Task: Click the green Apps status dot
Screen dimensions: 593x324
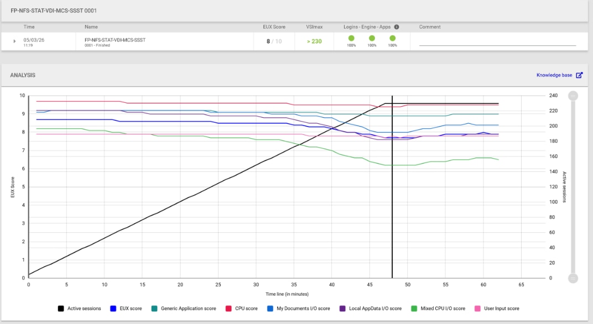Action: click(x=393, y=38)
